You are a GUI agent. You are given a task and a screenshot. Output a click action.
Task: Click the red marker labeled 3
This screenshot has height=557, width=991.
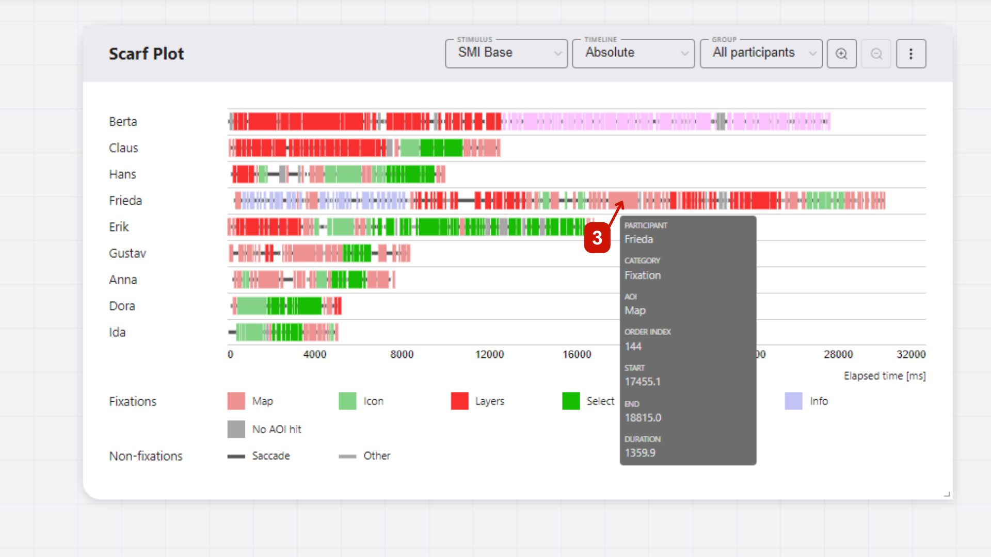coord(597,238)
